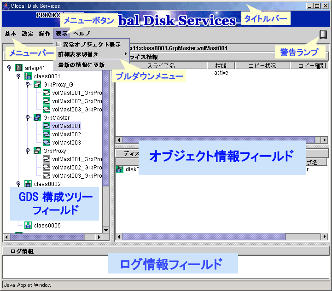Select the arteip41 tree label
The height and width of the screenshot is (291, 332).
coord(35,68)
